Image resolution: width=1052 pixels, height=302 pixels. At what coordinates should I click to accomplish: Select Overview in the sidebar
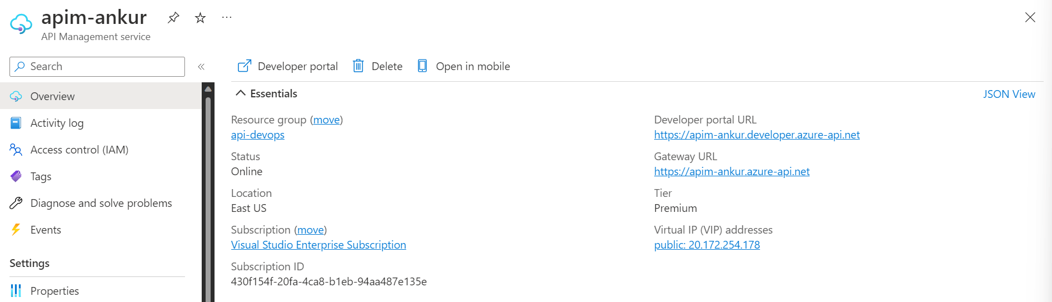coord(100,96)
